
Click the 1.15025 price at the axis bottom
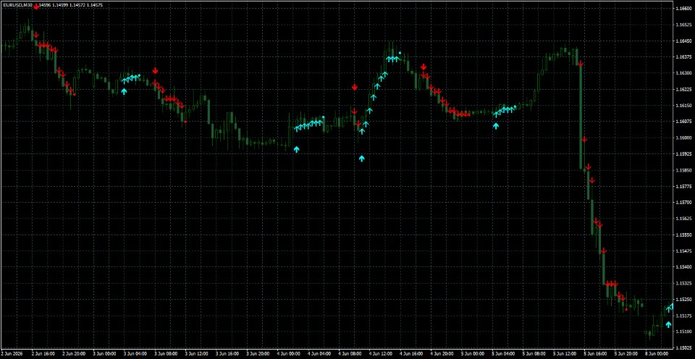[x=682, y=348]
